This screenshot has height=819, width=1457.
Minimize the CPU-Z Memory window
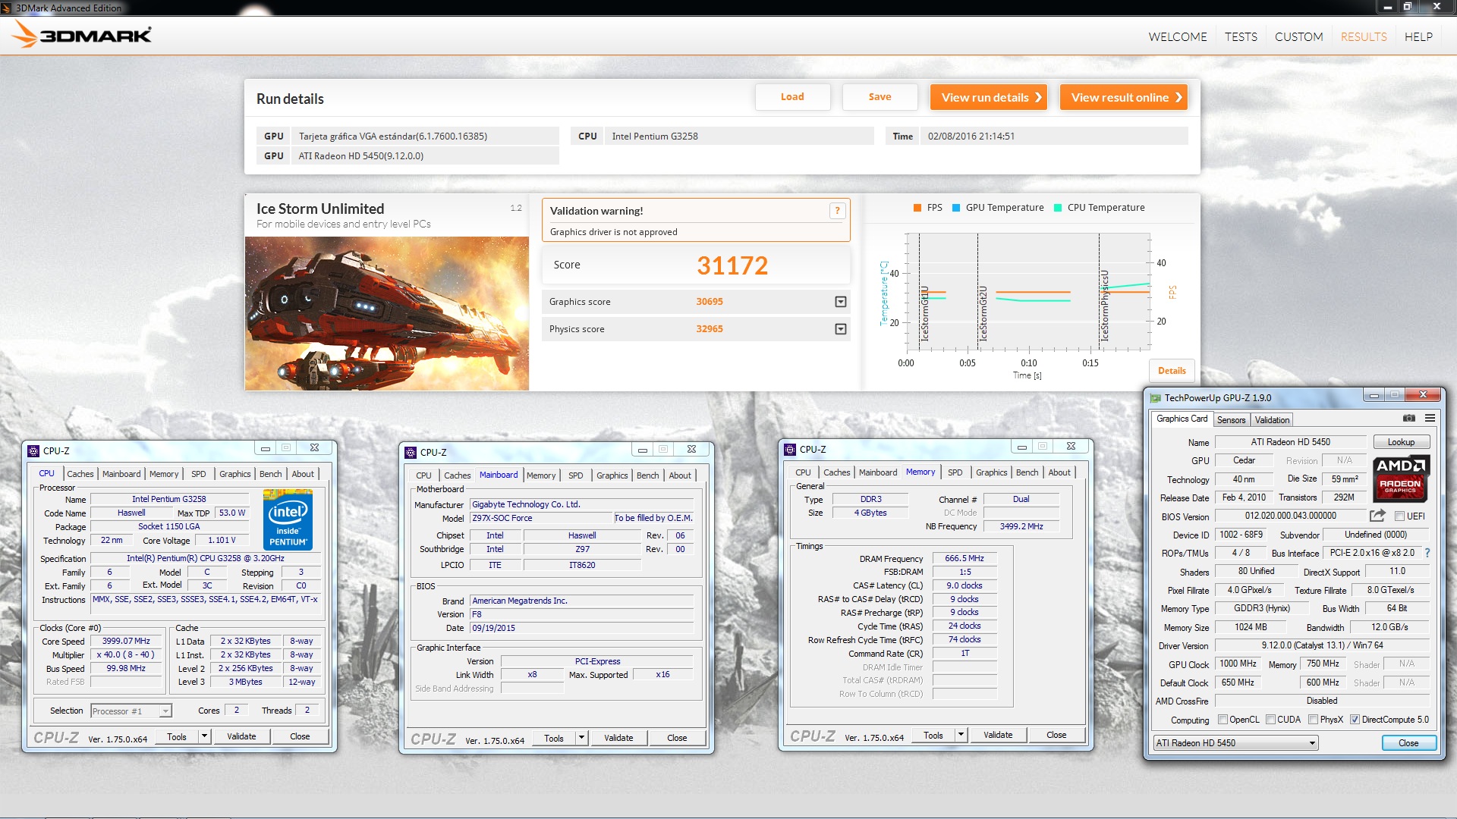tap(1022, 447)
